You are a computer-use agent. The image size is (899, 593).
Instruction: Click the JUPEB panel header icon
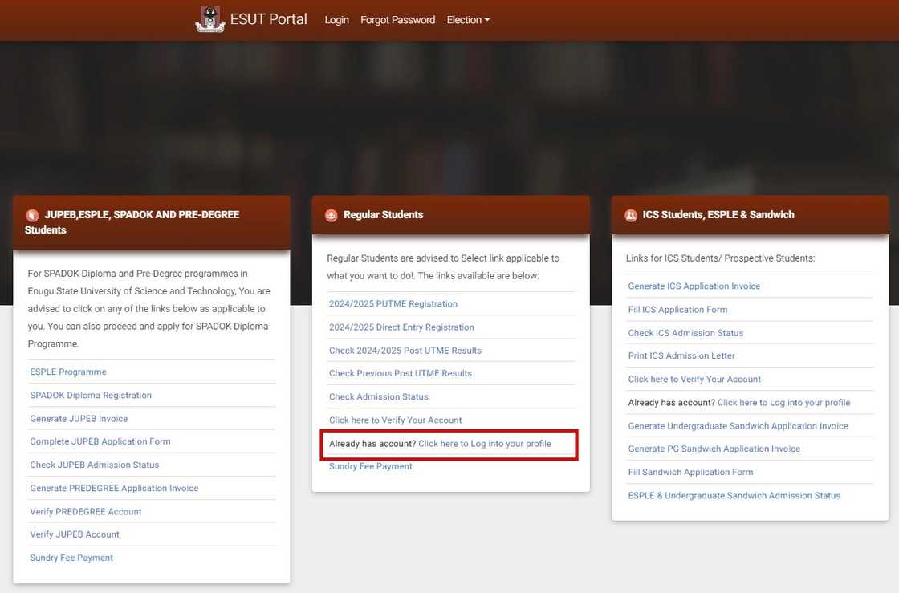coord(32,215)
